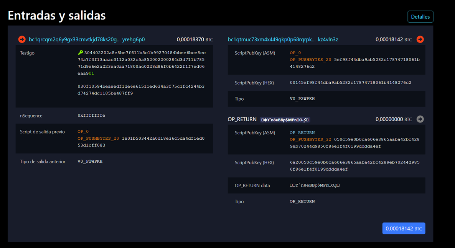Click the blue OP_RETURN opcode text
The image size is (455, 248).
tap(302, 132)
